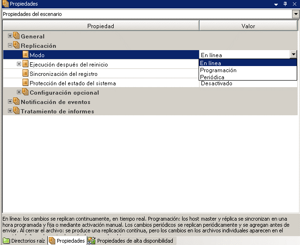
Task: Click the General category label
Action: (33, 36)
